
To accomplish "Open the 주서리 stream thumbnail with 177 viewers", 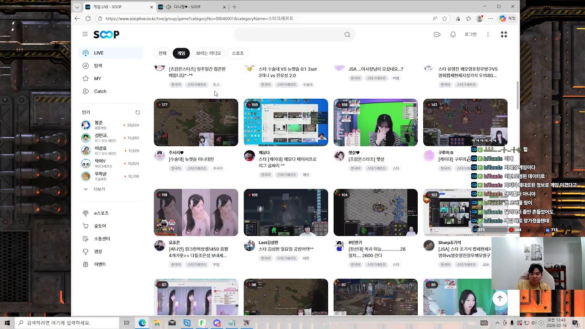I will click(x=196, y=122).
